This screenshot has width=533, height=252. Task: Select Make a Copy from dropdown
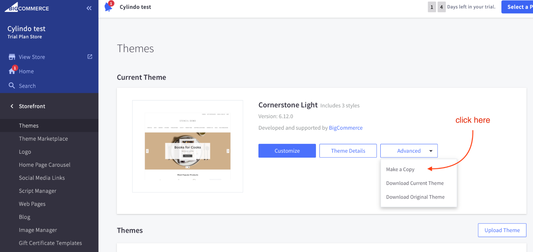400,170
